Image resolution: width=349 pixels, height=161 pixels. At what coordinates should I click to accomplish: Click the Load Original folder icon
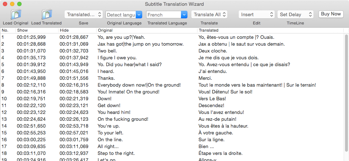pyautogui.click(x=15, y=14)
